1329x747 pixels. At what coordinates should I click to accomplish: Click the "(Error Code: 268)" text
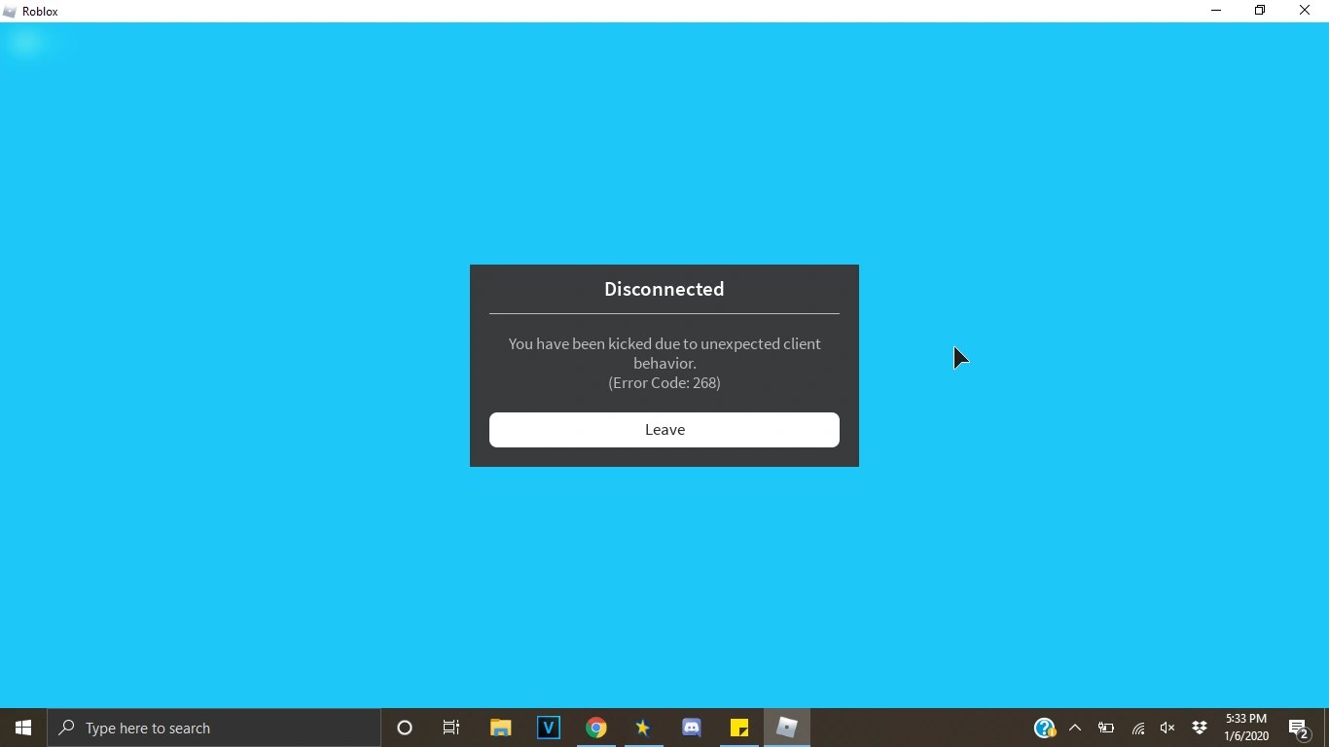tap(664, 382)
